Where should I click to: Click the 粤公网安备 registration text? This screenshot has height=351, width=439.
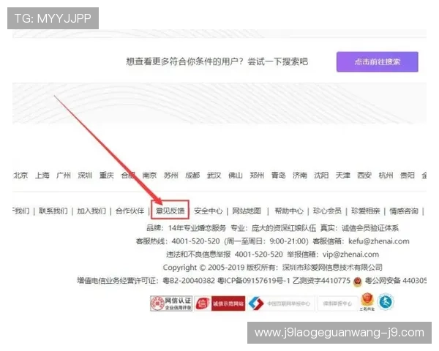click(x=395, y=281)
